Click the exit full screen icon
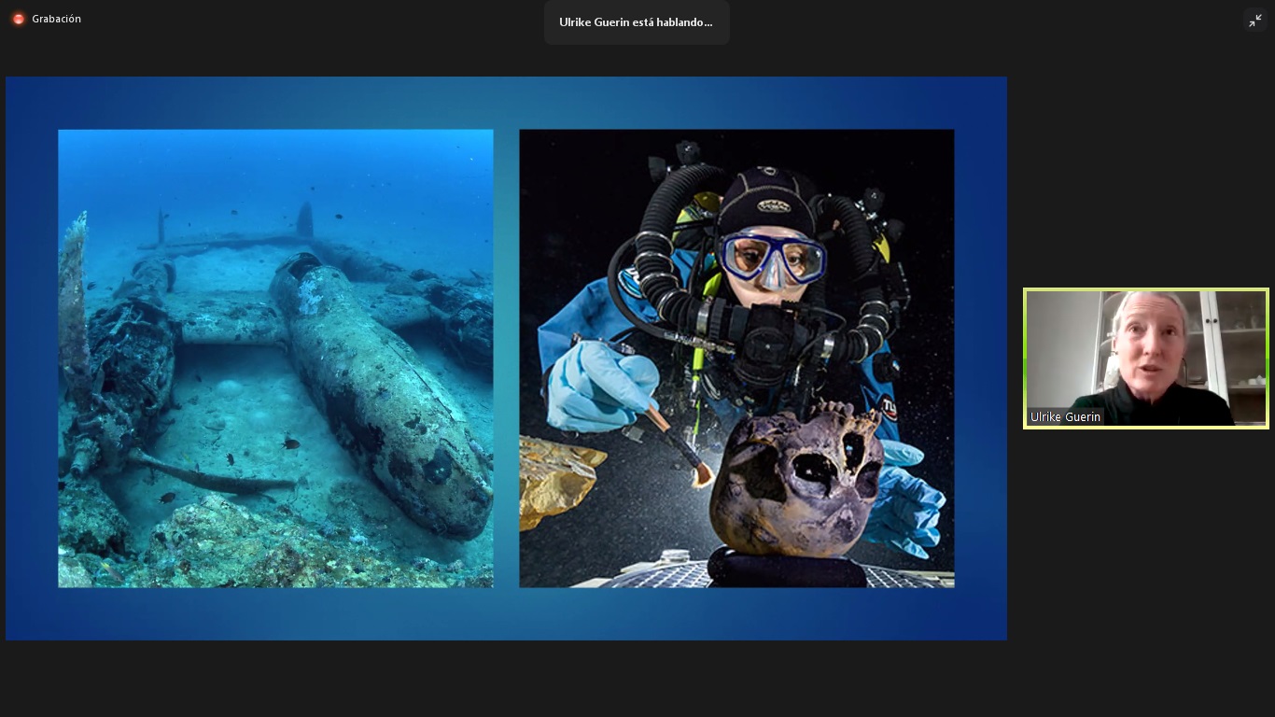 click(x=1255, y=21)
